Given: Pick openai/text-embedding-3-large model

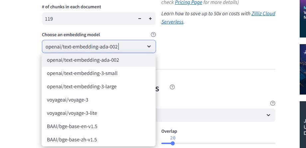Looking at the screenshot, I should click(82, 87).
